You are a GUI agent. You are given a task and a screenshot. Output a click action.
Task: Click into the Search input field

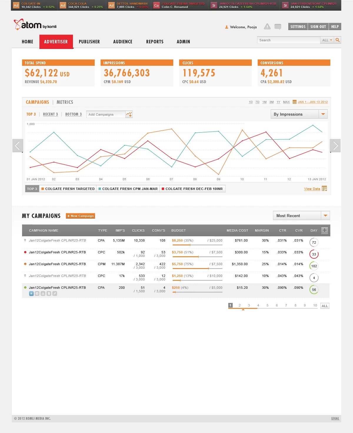coord(289,40)
